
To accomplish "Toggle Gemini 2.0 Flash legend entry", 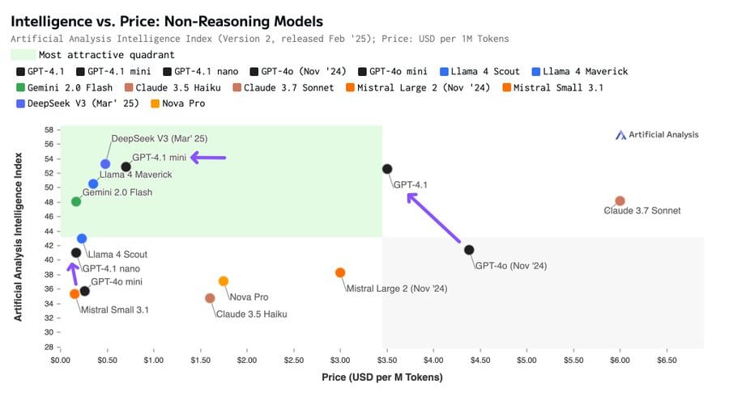I will tap(64, 87).
